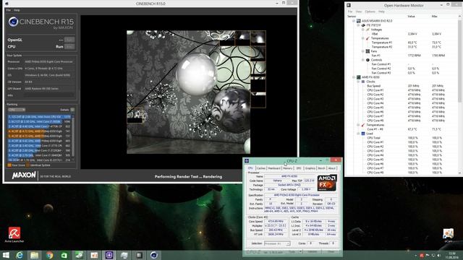Select the first ranking entry scoring 1279
463x260 pixels.
coord(39,117)
